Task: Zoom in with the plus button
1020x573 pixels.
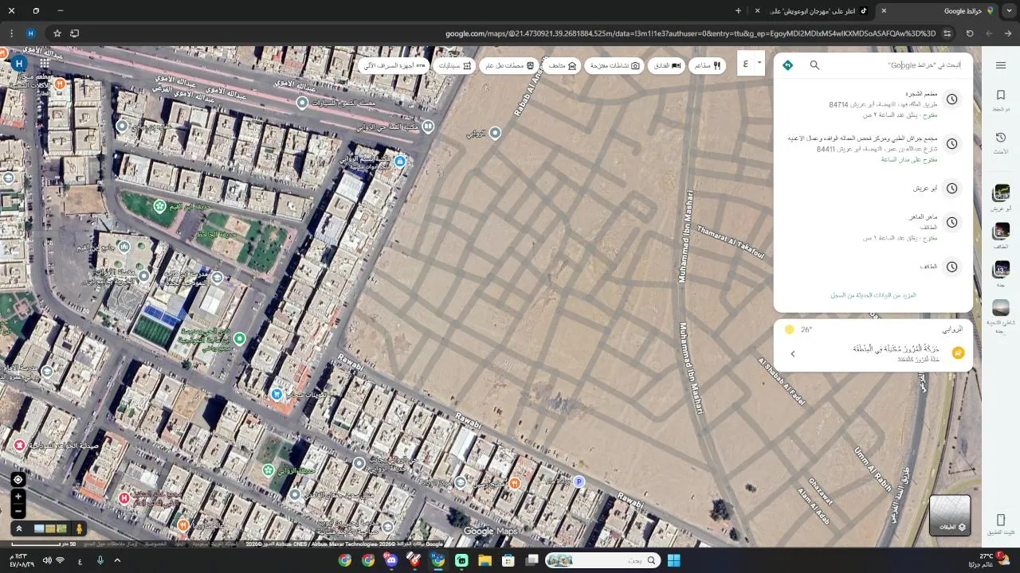Action: click(18, 497)
